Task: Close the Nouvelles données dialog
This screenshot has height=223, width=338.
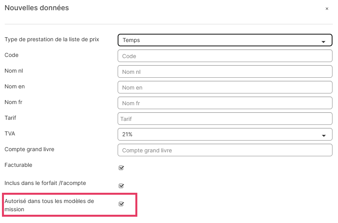Action: [327, 9]
